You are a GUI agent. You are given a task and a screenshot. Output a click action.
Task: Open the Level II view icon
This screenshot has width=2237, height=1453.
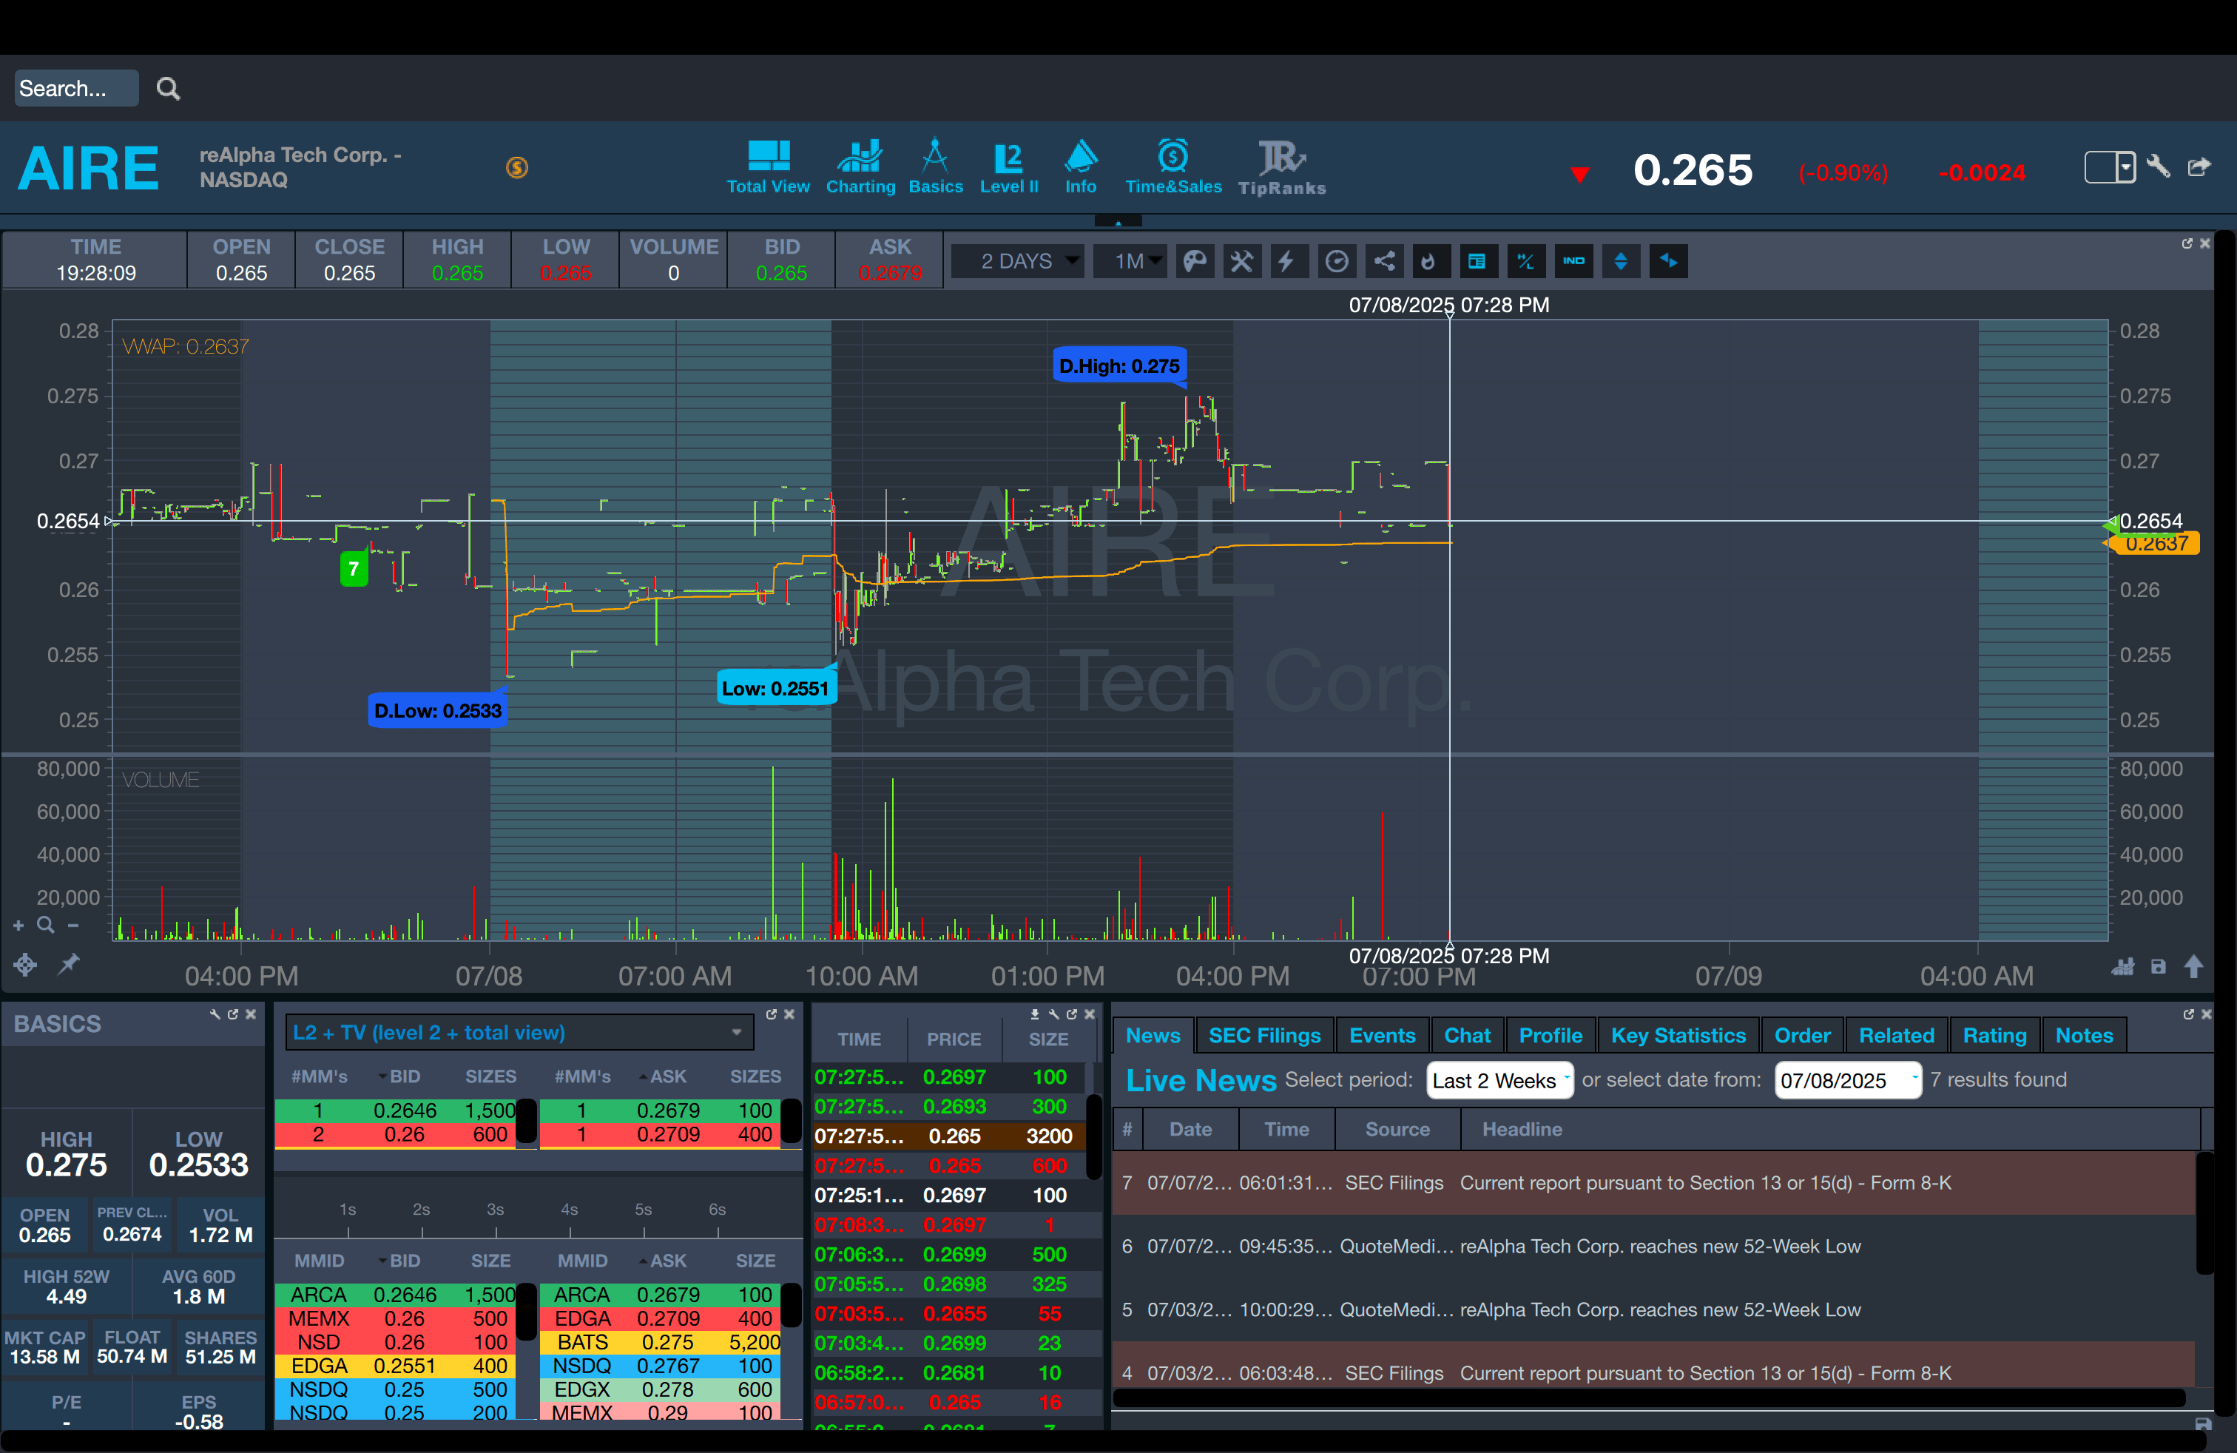click(1008, 167)
